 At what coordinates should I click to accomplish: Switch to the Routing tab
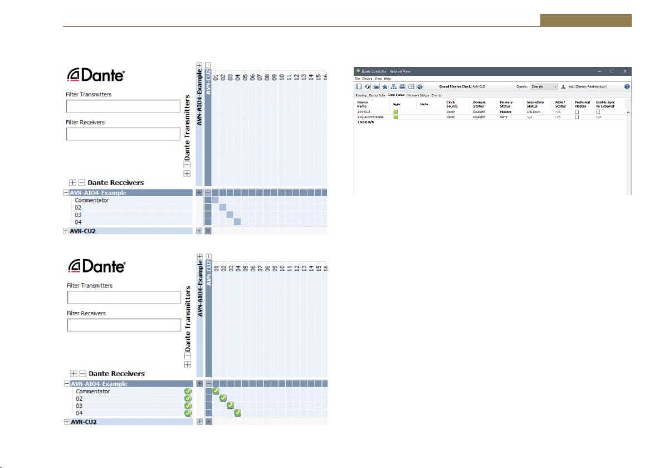point(361,95)
